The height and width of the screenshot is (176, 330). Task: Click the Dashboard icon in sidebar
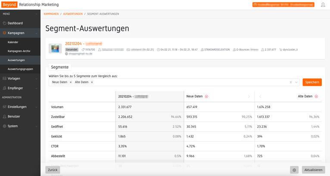tap(5, 23)
